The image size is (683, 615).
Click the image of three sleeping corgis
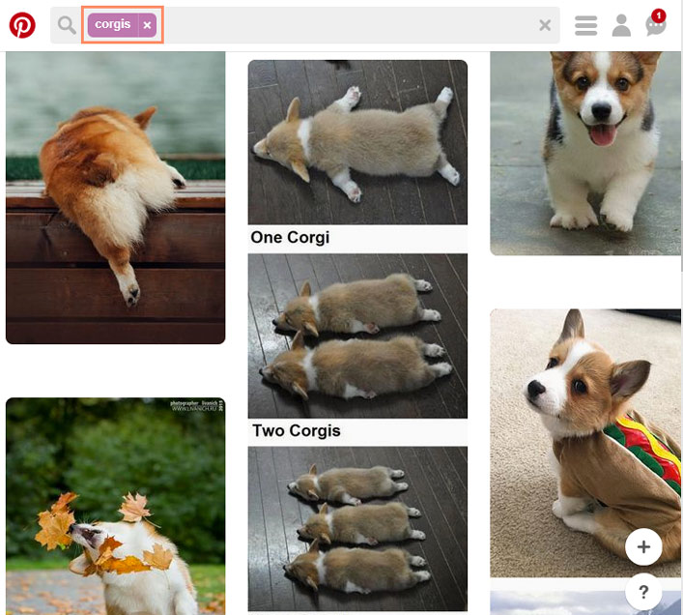(357, 527)
